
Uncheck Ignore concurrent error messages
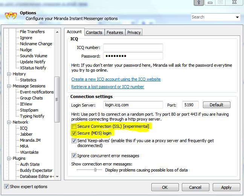(x=74, y=156)
